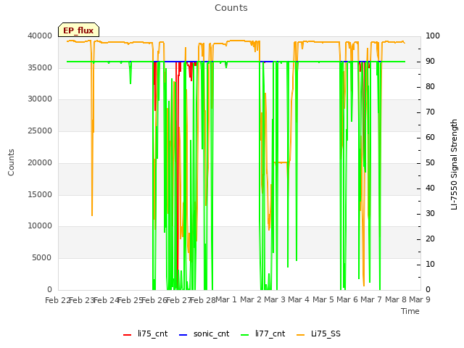Click the 80 tick on the right axis

[430, 87]
